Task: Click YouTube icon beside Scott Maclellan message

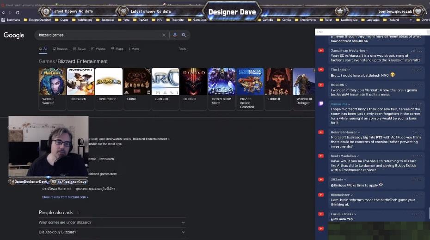Action: click(321, 156)
